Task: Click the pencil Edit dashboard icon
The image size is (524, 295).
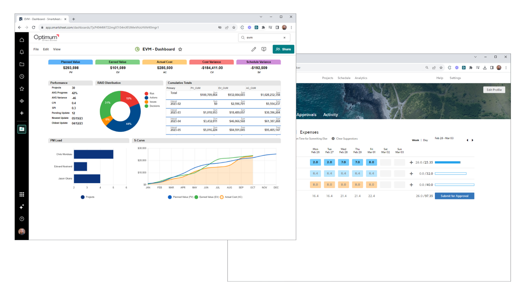Action: click(254, 49)
